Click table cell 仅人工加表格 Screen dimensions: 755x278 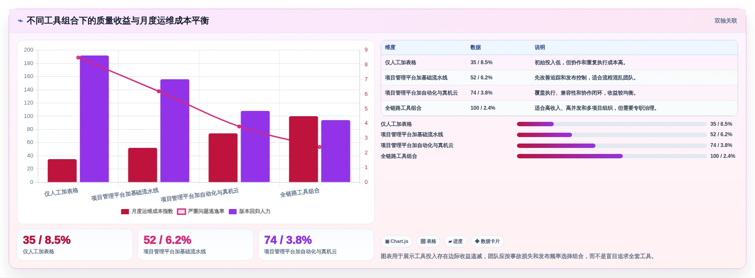click(401, 63)
